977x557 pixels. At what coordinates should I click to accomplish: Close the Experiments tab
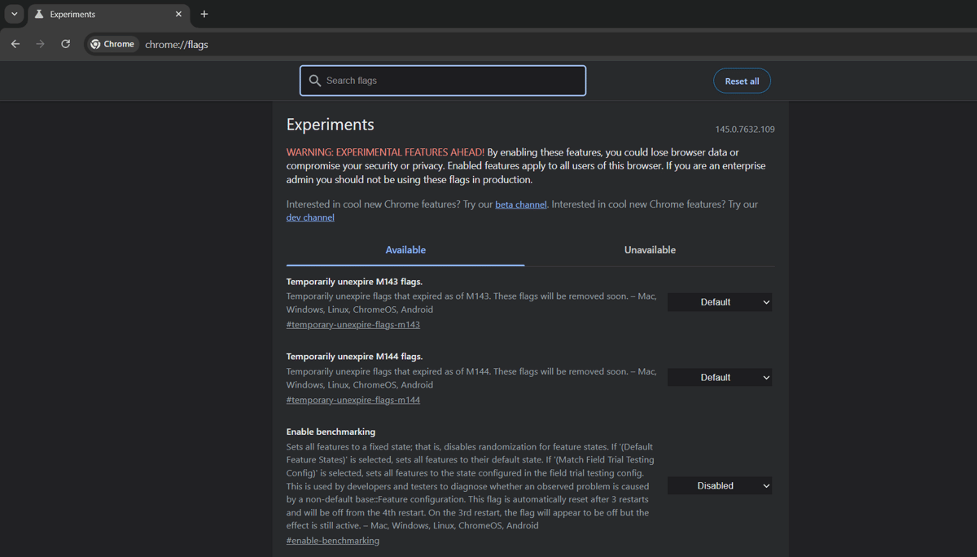click(x=179, y=14)
